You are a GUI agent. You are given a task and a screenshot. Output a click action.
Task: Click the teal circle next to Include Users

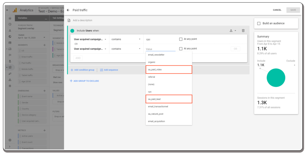point(72,31)
